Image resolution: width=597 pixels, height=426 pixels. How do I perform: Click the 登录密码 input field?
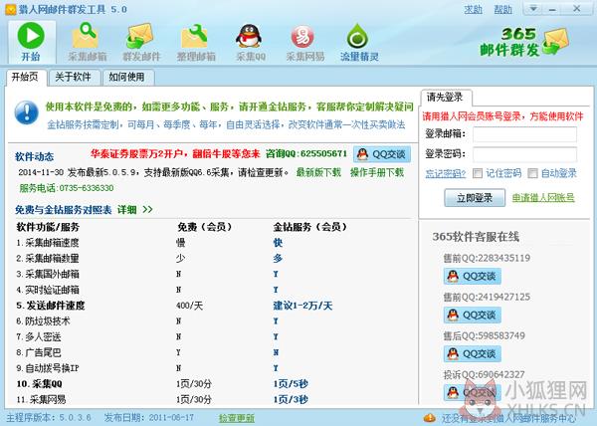[x=524, y=154]
